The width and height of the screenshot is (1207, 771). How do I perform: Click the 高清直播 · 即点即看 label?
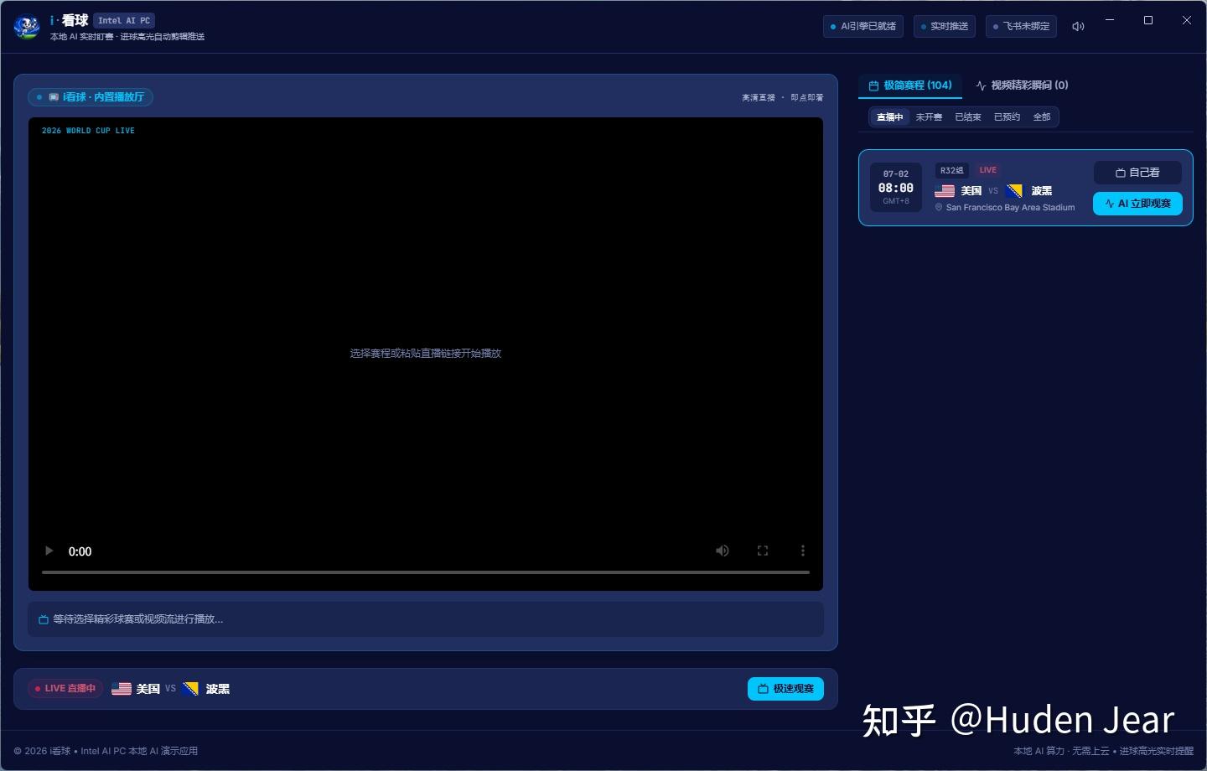click(783, 98)
